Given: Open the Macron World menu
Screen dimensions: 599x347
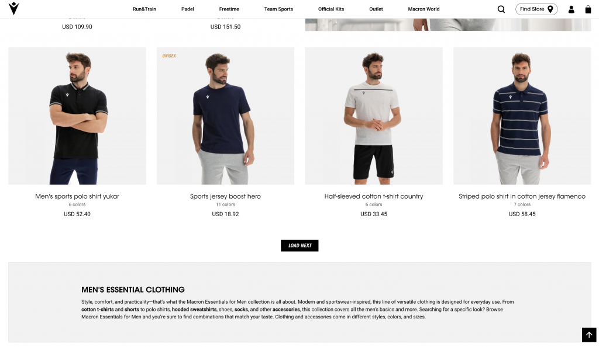Looking at the screenshot, I should coord(424,9).
